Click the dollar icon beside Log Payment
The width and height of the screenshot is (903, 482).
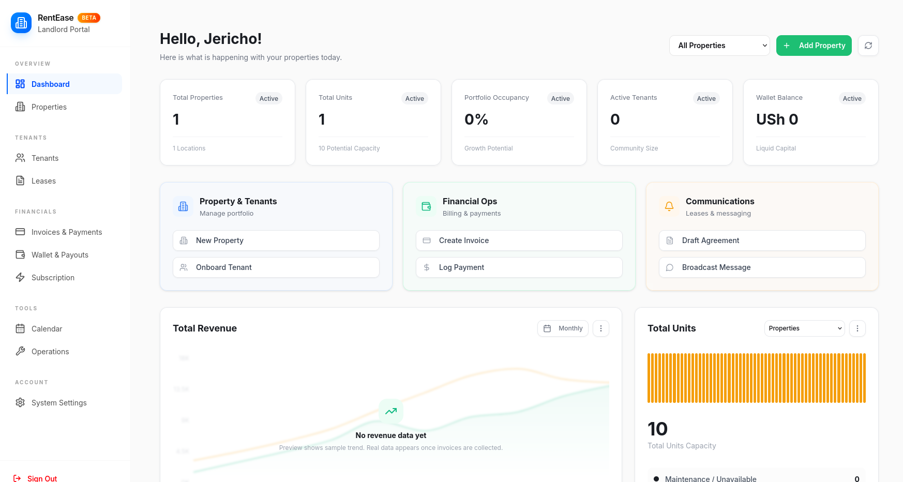pos(427,267)
